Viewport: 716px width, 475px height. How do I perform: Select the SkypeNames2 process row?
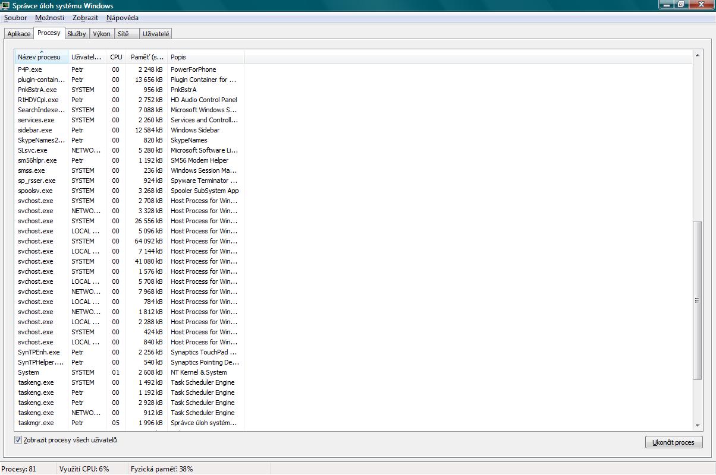(129, 140)
